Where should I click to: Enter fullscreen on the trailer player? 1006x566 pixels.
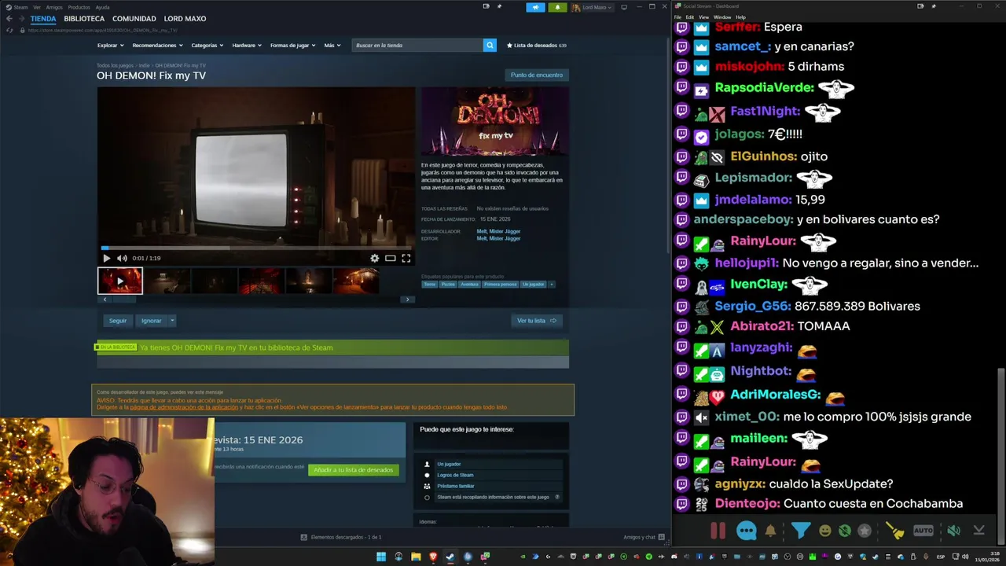(x=406, y=258)
